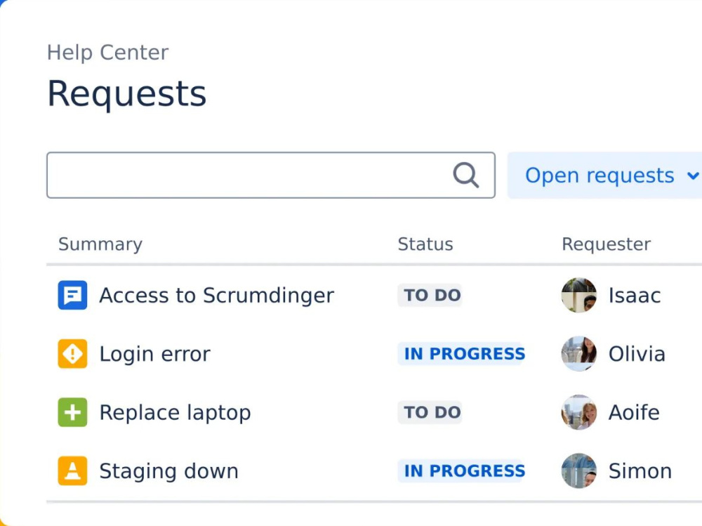Select the Login error warning icon
Viewport: 702px width, 526px height.
coord(72,354)
